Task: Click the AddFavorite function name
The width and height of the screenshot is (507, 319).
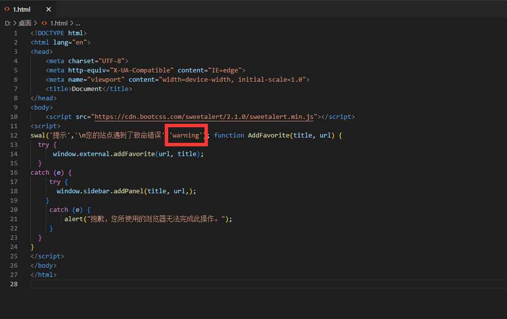Action: tap(269, 136)
